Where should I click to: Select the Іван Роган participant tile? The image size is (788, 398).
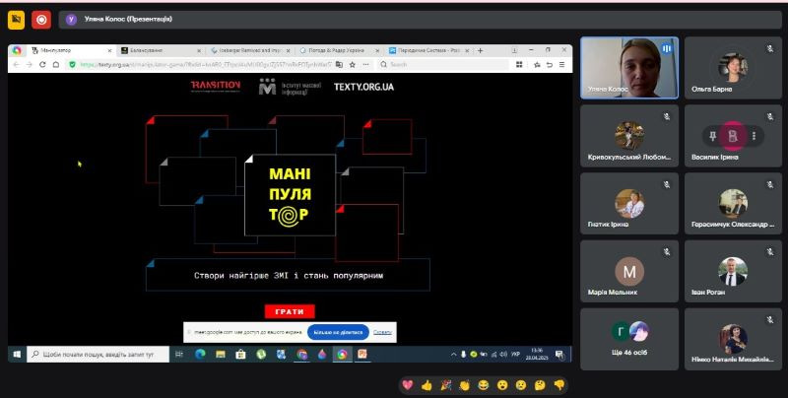[733, 271]
